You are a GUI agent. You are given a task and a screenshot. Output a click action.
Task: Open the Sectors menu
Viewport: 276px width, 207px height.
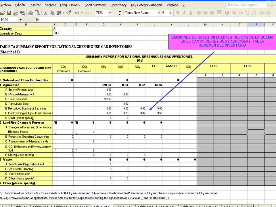(x=50, y=5)
